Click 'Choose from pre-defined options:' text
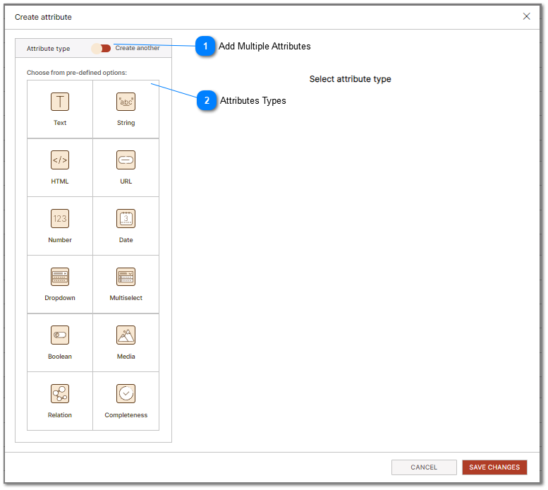 click(77, 73)
